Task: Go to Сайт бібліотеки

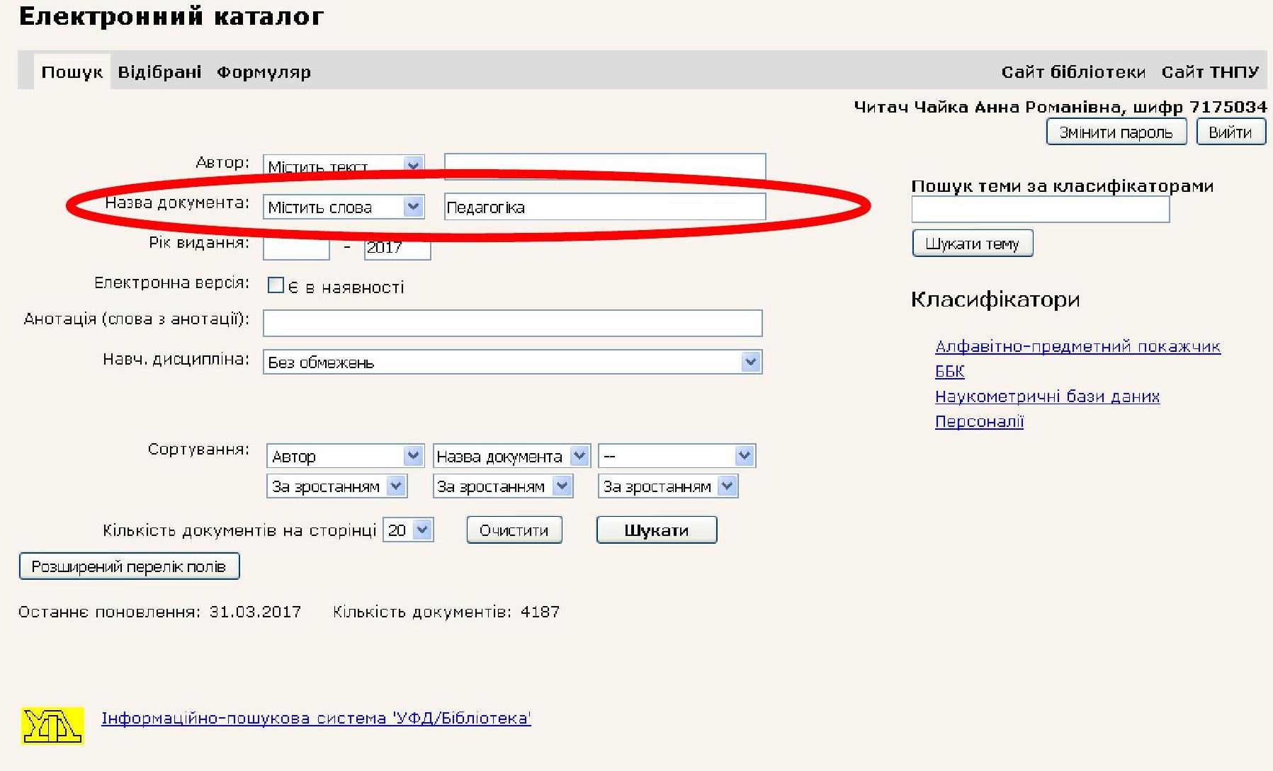Action: coord(1073,72)
